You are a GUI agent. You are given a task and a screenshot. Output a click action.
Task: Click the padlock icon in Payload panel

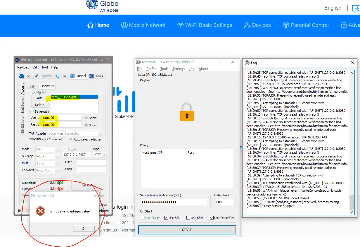coord(187,112)
